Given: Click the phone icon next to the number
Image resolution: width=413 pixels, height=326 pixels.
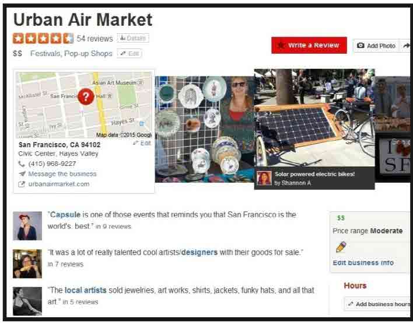Looking at the screenshot, I should 22,164.
